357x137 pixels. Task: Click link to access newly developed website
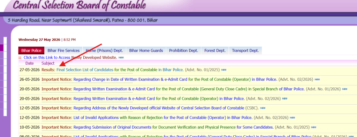(x=70, y=57)
